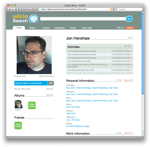The height and width of the screenshot is (147, 150).
Task: Click the scrollbar down arrow
Action: (x=143, y=135)
